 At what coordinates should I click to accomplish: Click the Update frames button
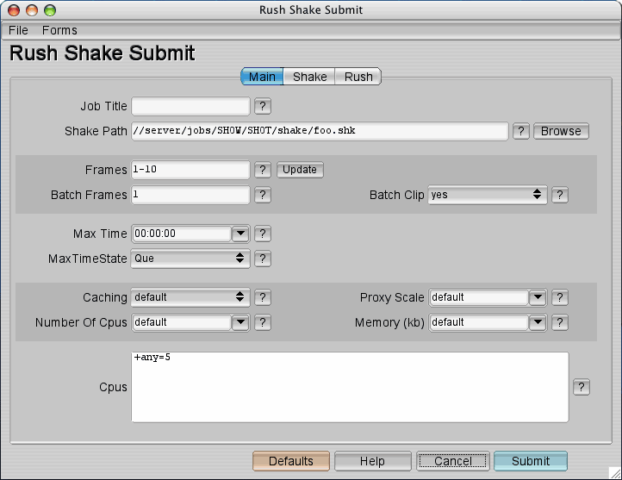point(300,170)
